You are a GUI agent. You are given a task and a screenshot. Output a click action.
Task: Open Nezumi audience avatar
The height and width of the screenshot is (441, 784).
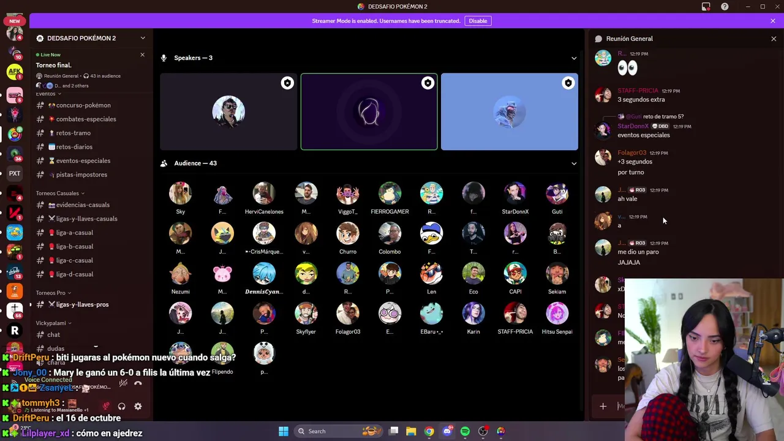pyautogui.click(x=180, y=274)
